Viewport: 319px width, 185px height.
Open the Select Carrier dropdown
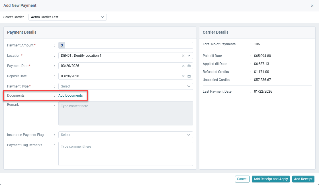point(68,17)
